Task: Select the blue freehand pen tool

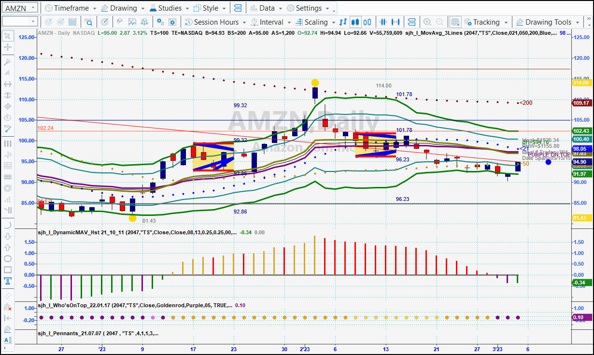Action: click(x=8, y=129)
